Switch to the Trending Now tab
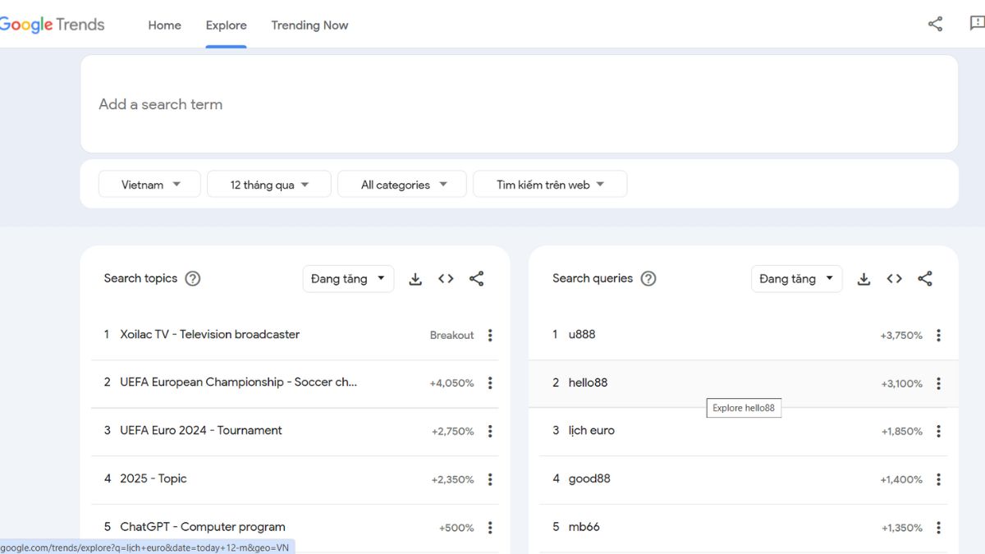Viewport: 985px width, 554px height. click(309, 25)
